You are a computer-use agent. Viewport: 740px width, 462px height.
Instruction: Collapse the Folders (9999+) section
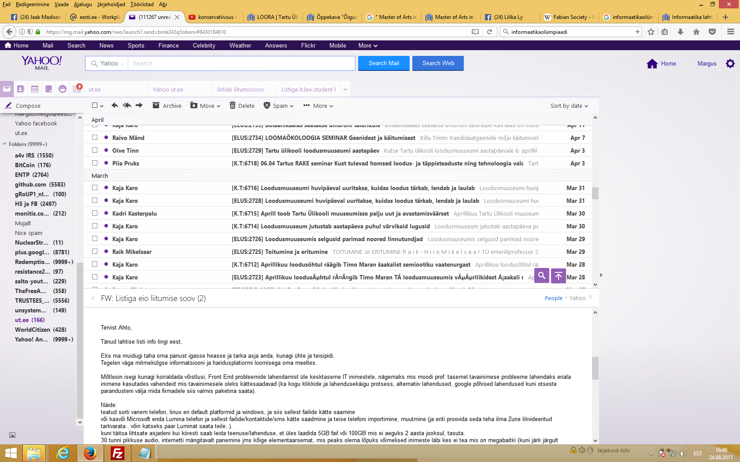coord(4,144)
